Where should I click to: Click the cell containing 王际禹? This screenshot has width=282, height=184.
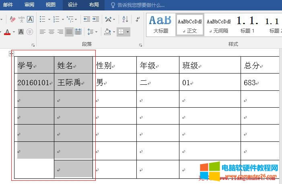point(73,82)
